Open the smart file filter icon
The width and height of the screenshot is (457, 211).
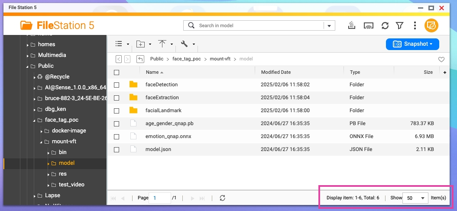click(x=399, y=25)
